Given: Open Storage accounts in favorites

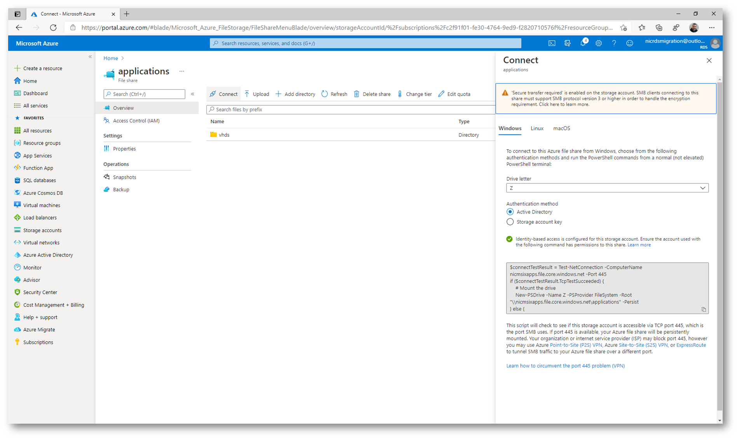Looking at the screenshot, I should pos(42,230).
